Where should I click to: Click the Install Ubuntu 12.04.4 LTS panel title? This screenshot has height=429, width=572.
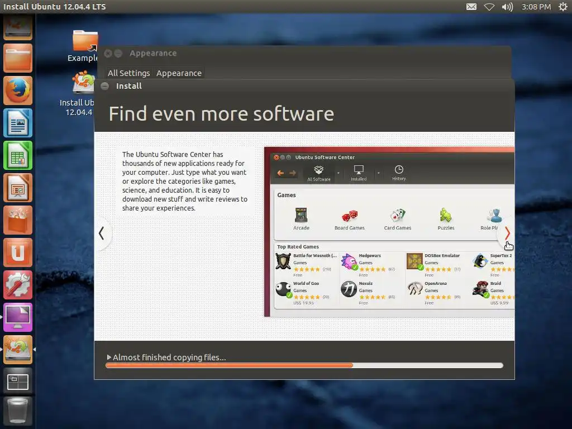click(54, 7)
